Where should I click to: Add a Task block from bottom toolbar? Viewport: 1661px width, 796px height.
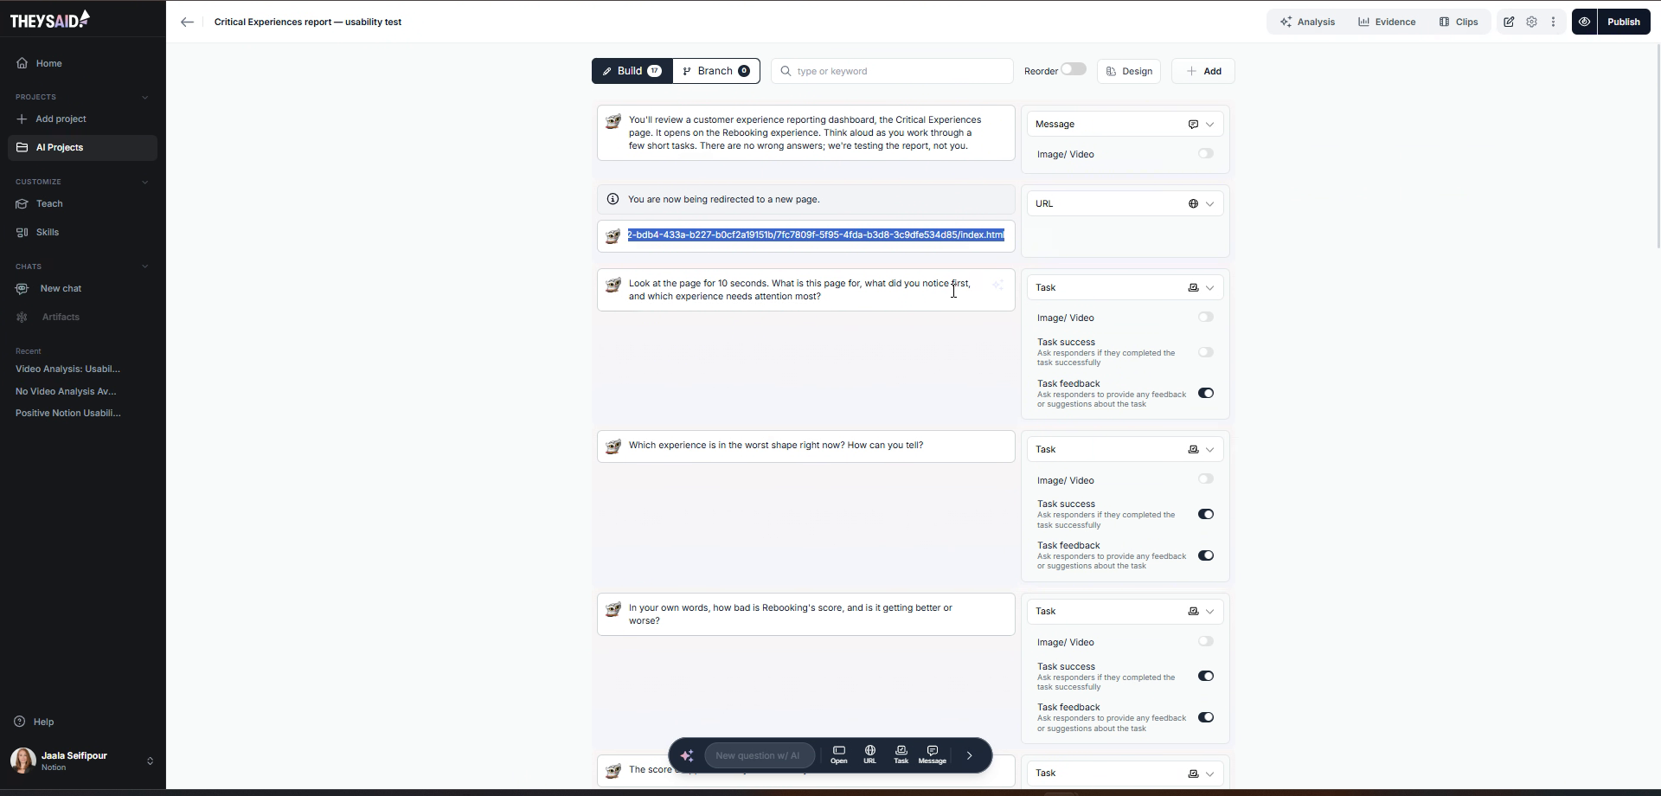(x=901, y=755)
